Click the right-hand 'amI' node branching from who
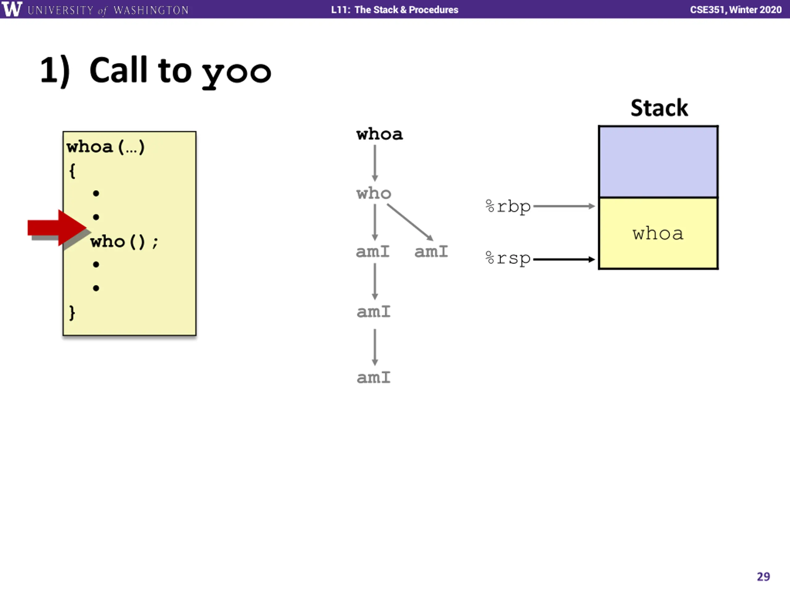The height and width of the screenshot is (592, 790). pos(431,252)
